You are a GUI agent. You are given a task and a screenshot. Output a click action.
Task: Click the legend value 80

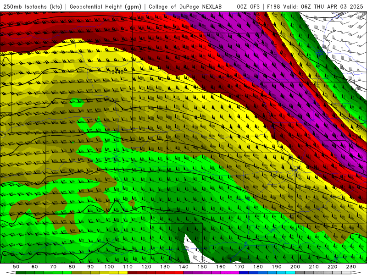click(x=72, y=267)
